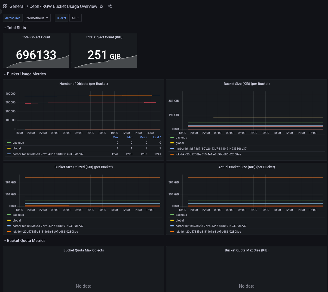This screenshot has width=328, height=292.
Task: Click the General folder breadcrumb
Action: click(x=17, y=6)
